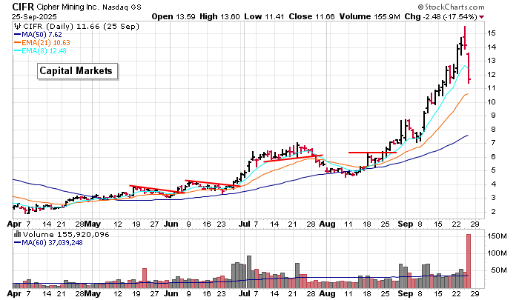The width and height of the screenshot is (519, 300).
Task: Click the candlestick icon next to CIFR (Daily)
Action: (x=18, y=24)
